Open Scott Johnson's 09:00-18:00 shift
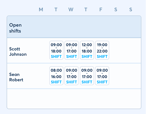The image size is (146, 114). point(56,50)
